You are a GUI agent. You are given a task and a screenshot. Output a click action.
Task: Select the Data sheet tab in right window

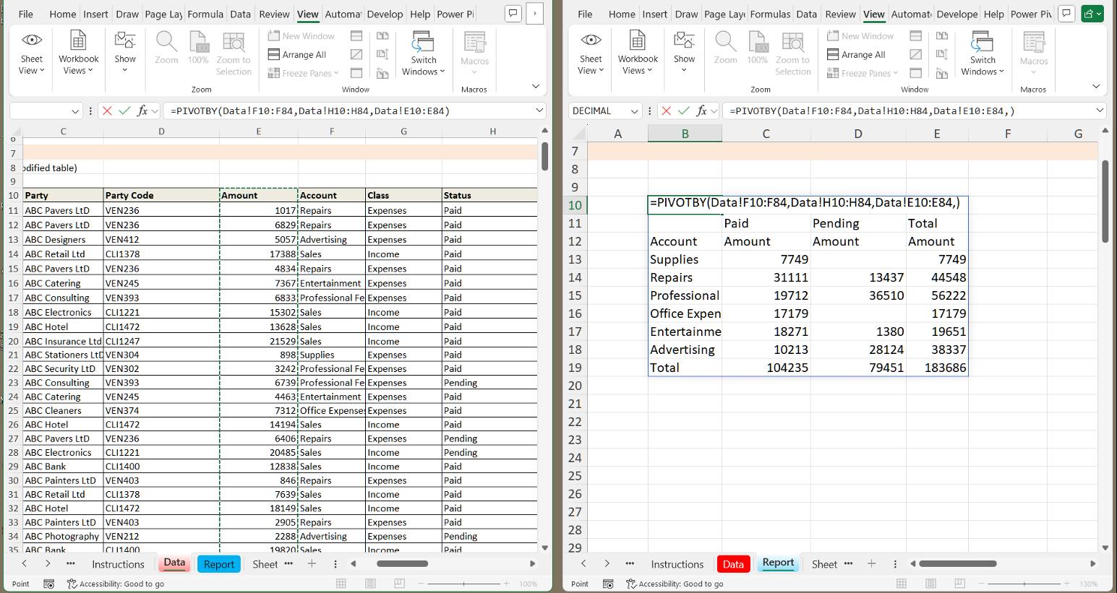(733, 564)
